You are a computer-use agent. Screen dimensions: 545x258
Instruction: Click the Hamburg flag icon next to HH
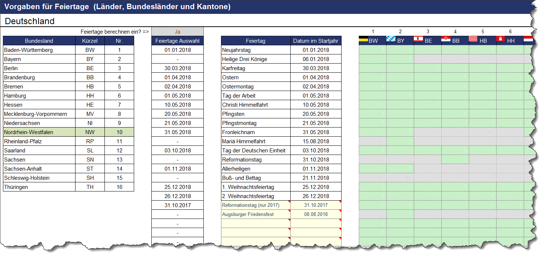[x=501, y=39]
